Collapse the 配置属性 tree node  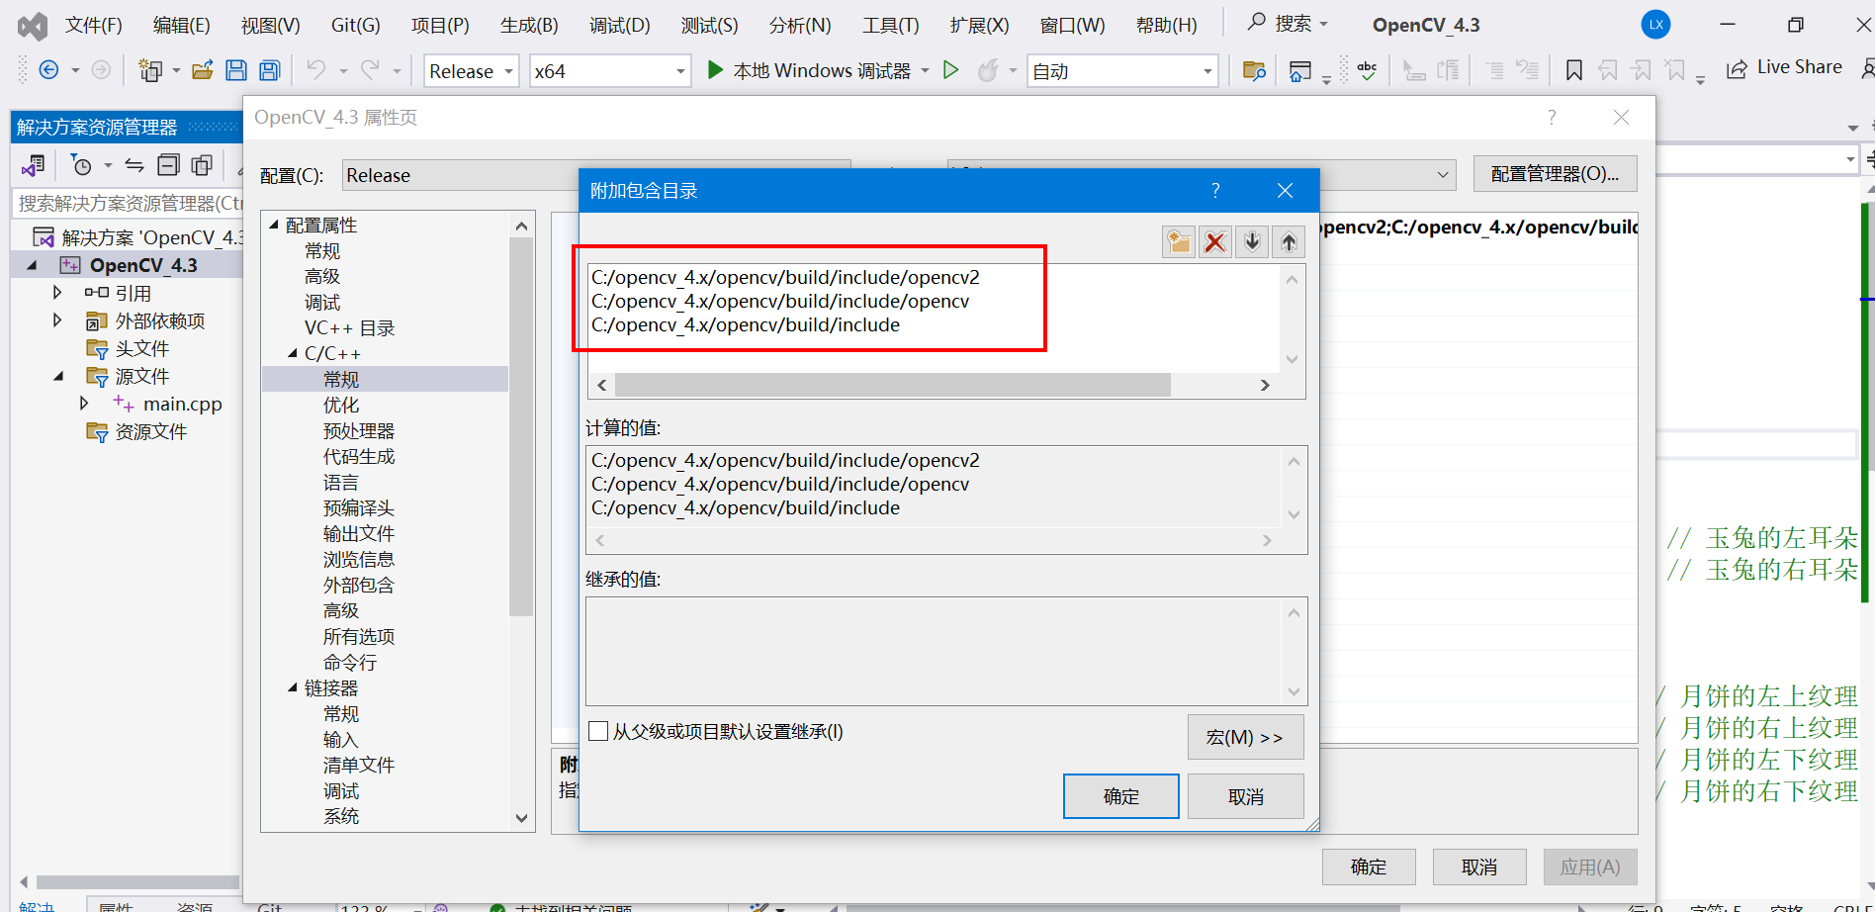[x=274, y=225]
